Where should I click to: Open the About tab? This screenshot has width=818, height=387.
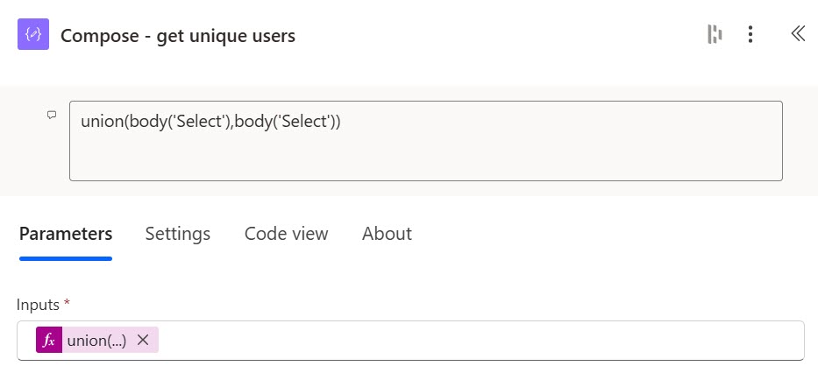[x=387, y=234]
